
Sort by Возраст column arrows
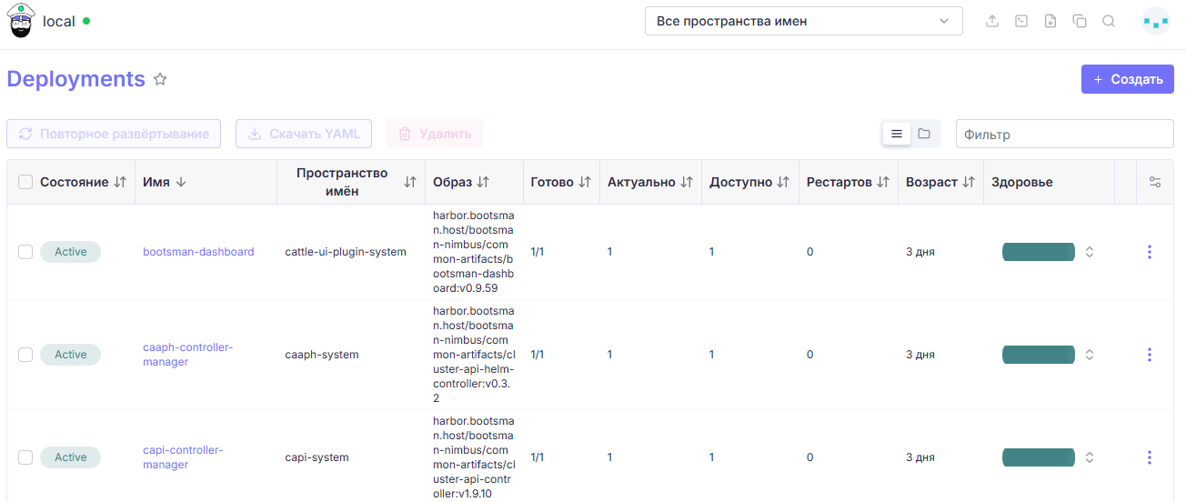[x=969, y=182]
